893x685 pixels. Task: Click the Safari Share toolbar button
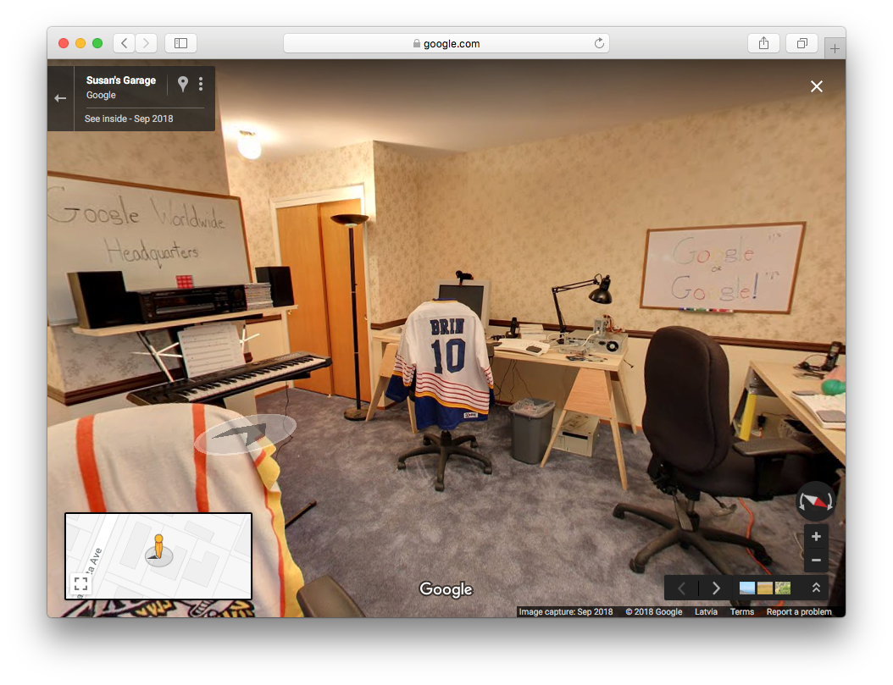(763, 43)
